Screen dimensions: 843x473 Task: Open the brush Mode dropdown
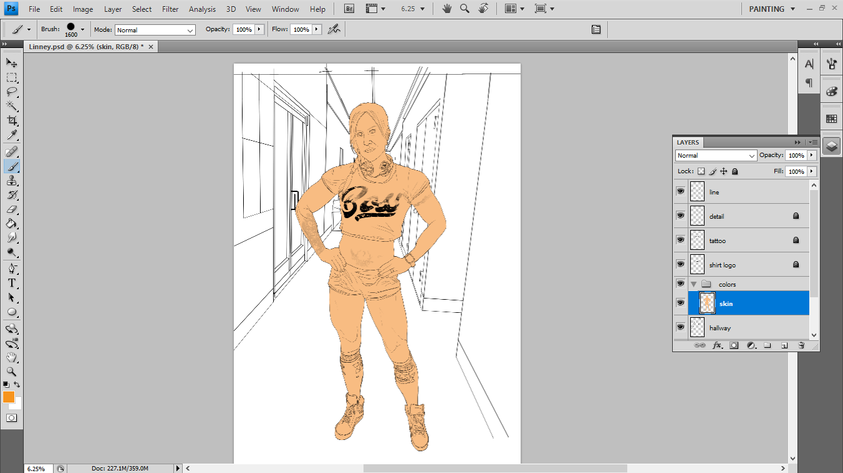(155, 30)
